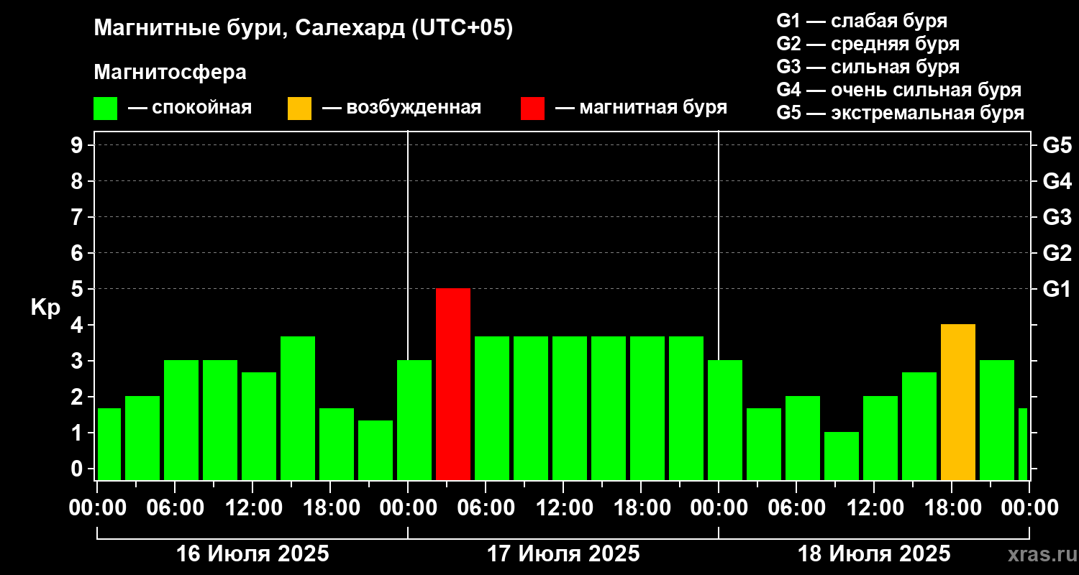Screen dimensions: 1079x575
Task: Click the last full green bar after the orange bar
Action: 997,420
